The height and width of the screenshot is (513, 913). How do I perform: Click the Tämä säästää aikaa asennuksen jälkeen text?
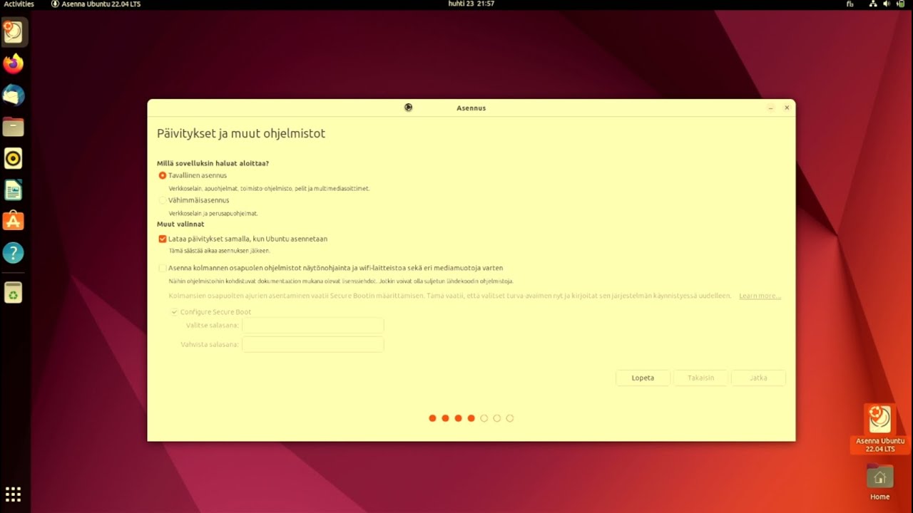(x=219, y=251)
